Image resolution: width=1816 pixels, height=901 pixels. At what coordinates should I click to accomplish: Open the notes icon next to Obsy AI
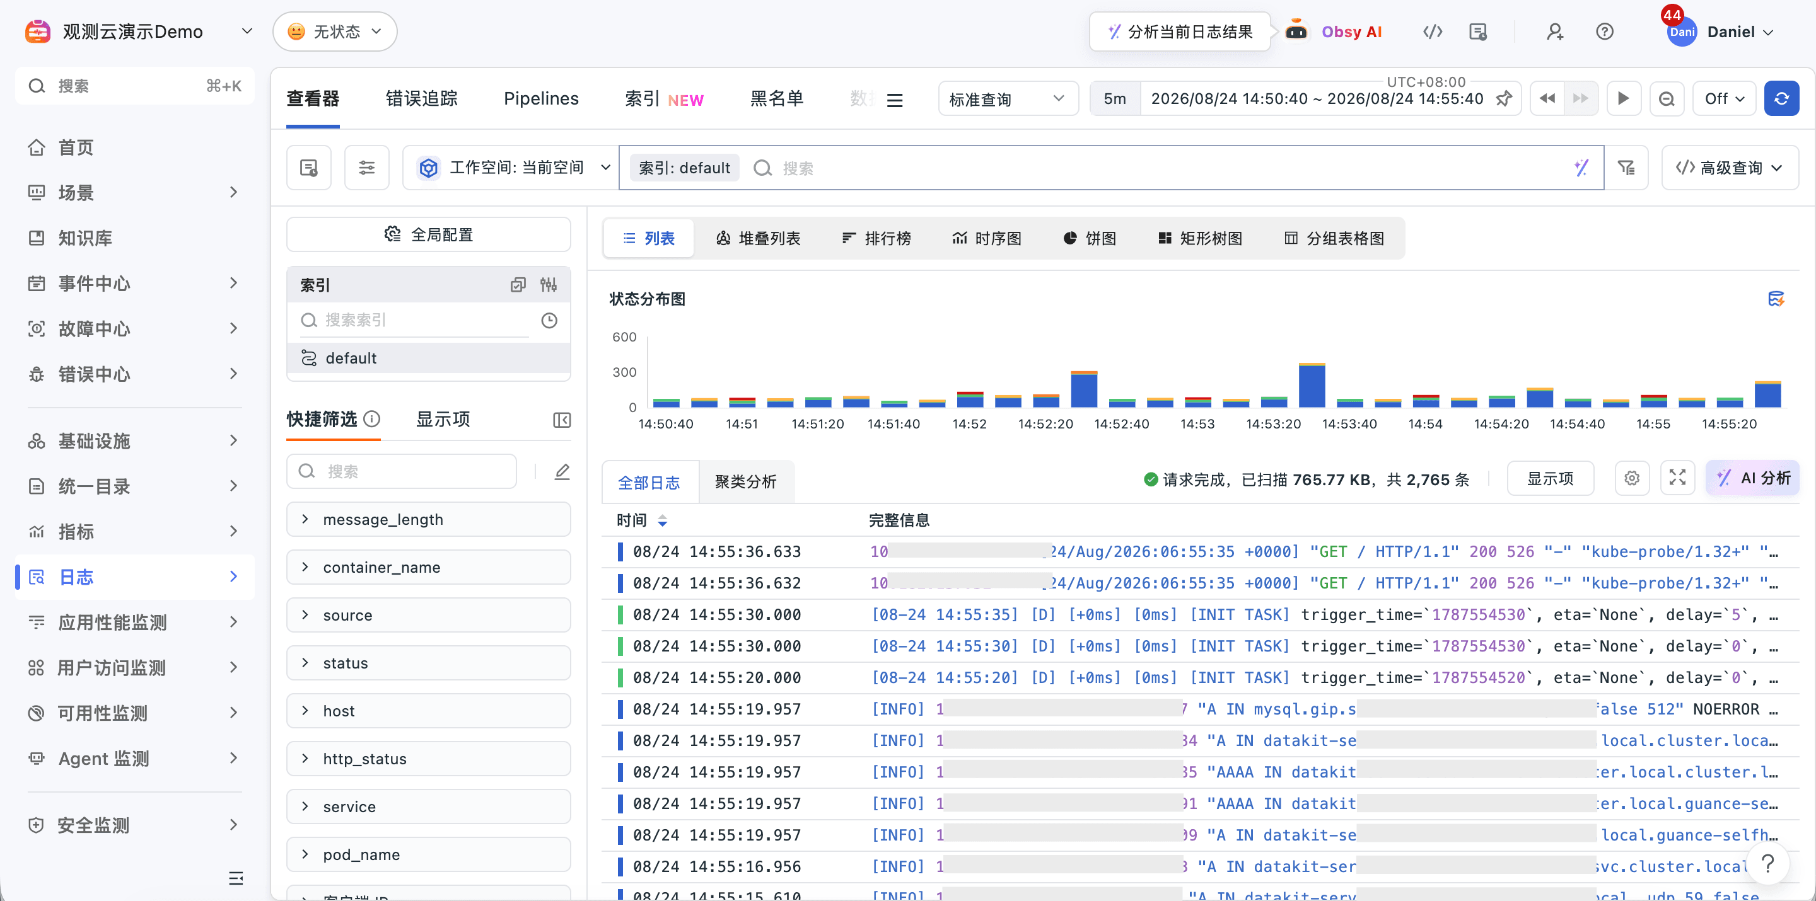tap(1477, 32)
